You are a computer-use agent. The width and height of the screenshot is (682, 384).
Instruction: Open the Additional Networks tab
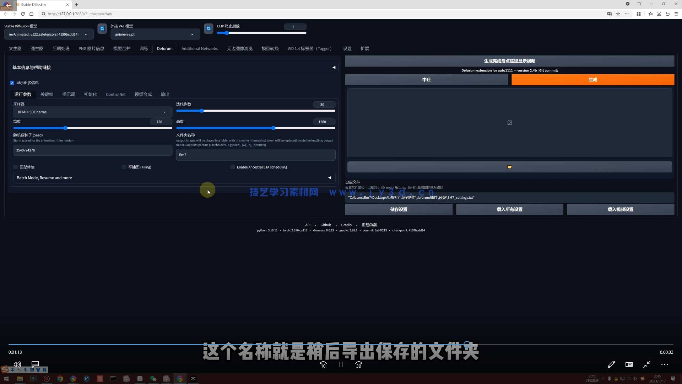pos(200,48)
